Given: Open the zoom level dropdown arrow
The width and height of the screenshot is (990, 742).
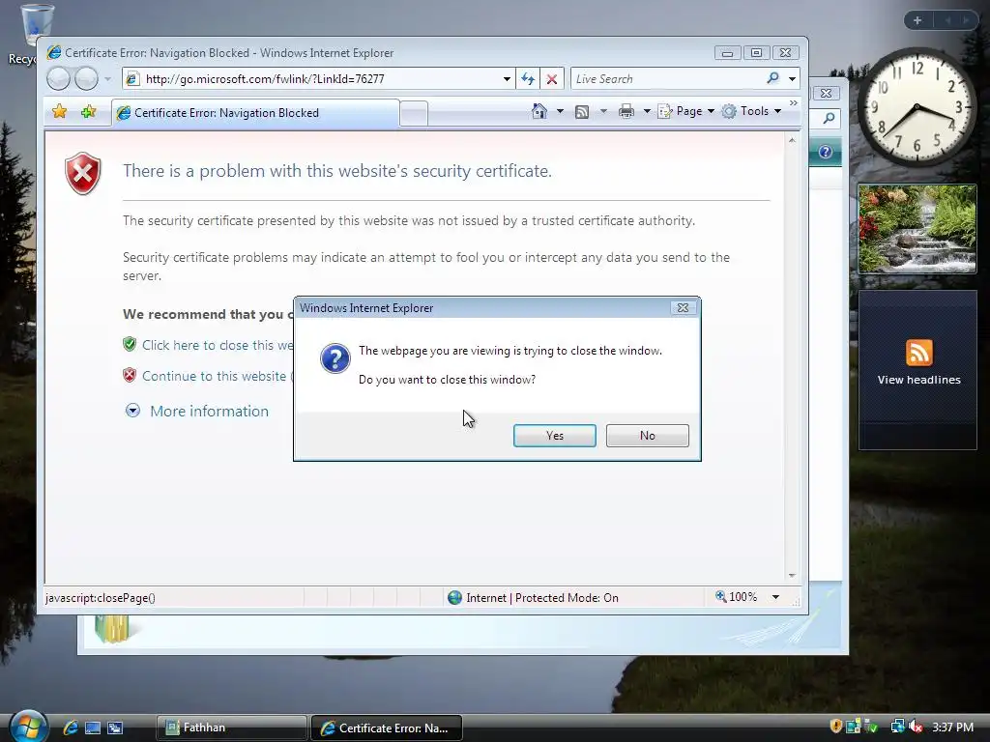Looking at the screenshot, I should (775, 597).
